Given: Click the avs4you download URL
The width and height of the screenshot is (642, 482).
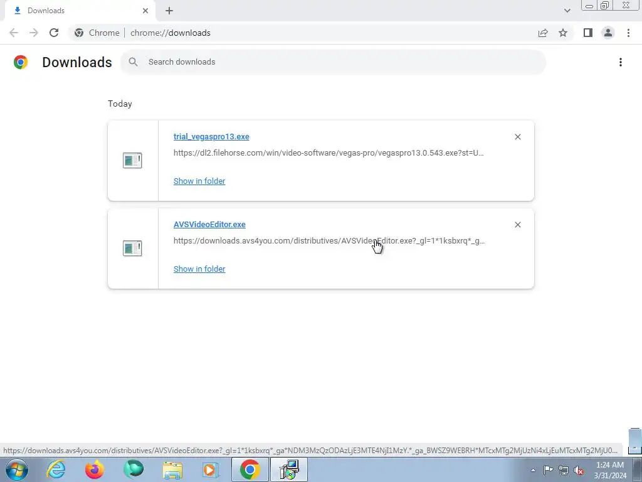Looking at the screenshot, I should [x=329, y=240].
